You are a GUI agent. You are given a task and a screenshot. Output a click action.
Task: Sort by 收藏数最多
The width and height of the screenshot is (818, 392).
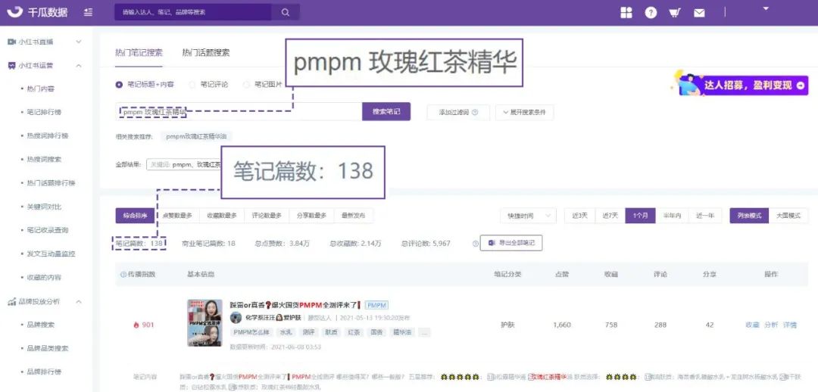coord(222,215)
